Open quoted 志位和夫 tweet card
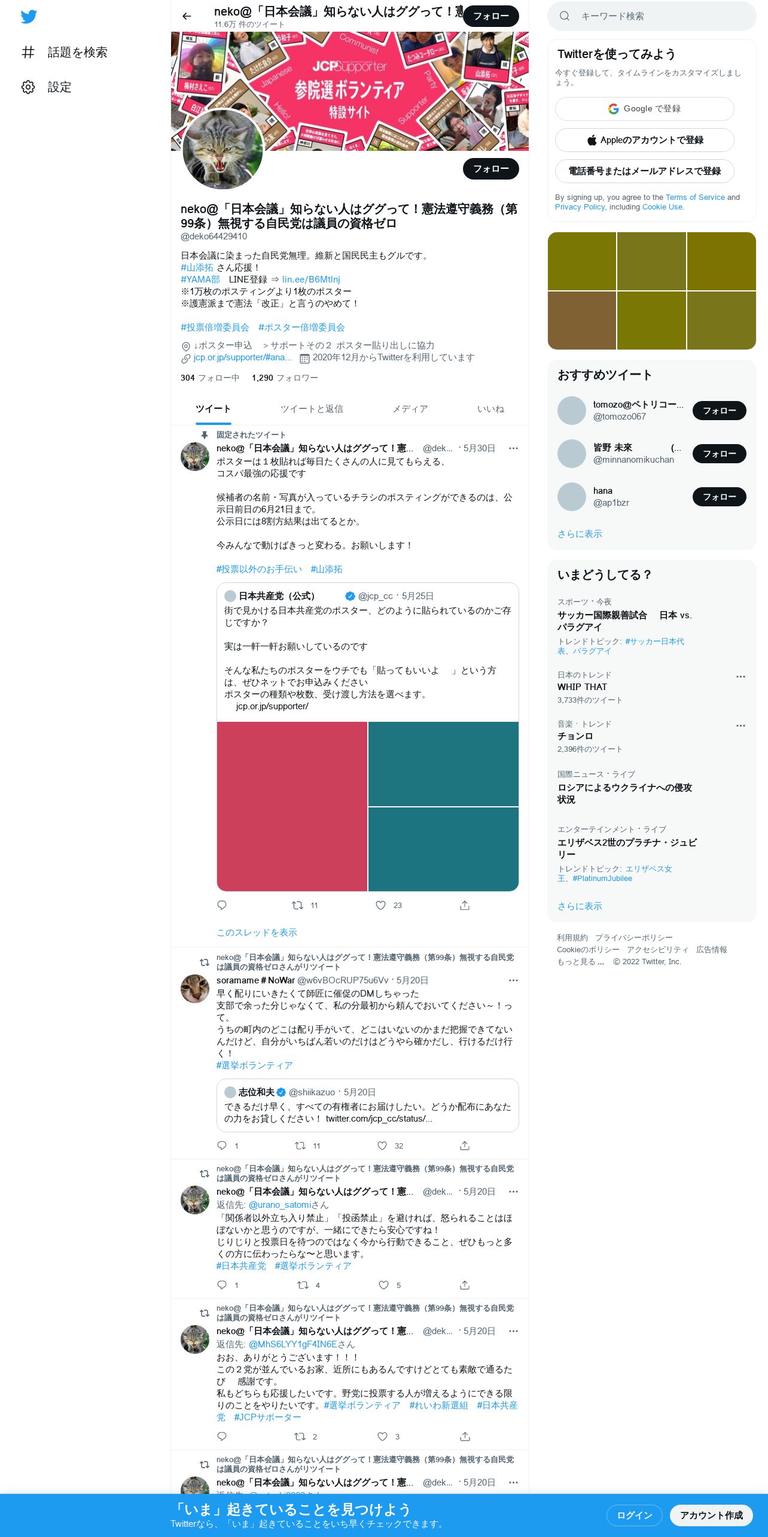The height and width of the screenshot is (1537, 768). pyautogui.click(x=367, y=1105)
